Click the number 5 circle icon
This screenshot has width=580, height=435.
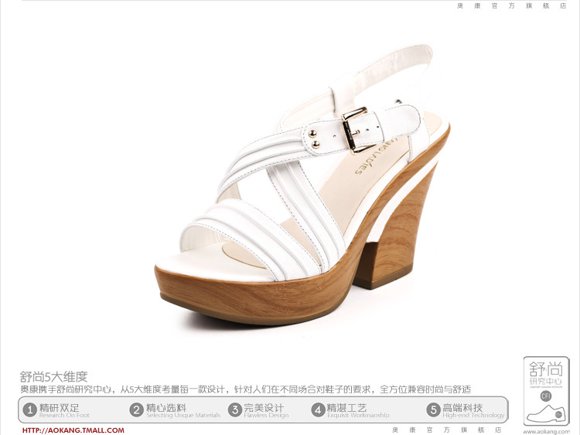coord(434,410)
